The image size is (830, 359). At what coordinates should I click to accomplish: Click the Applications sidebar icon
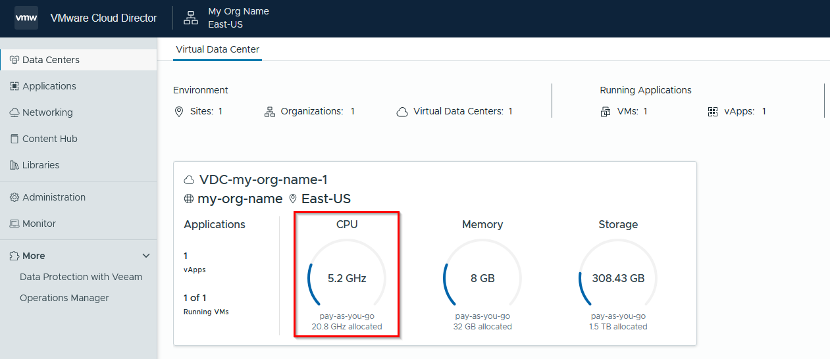tap(14, 86)
